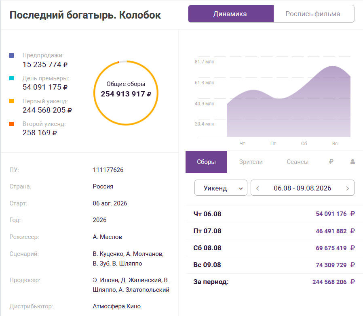
Task: Click the Вс label on chart axis
Action: (x=335, y=144)
